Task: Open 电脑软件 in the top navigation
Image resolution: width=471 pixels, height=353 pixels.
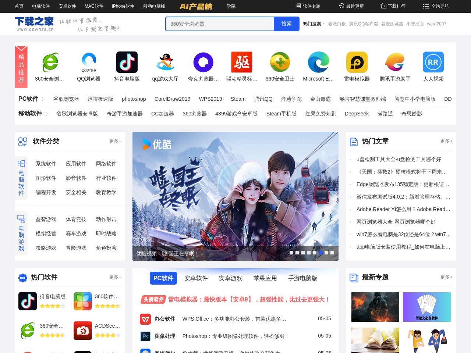Action: tap(41, 6)
